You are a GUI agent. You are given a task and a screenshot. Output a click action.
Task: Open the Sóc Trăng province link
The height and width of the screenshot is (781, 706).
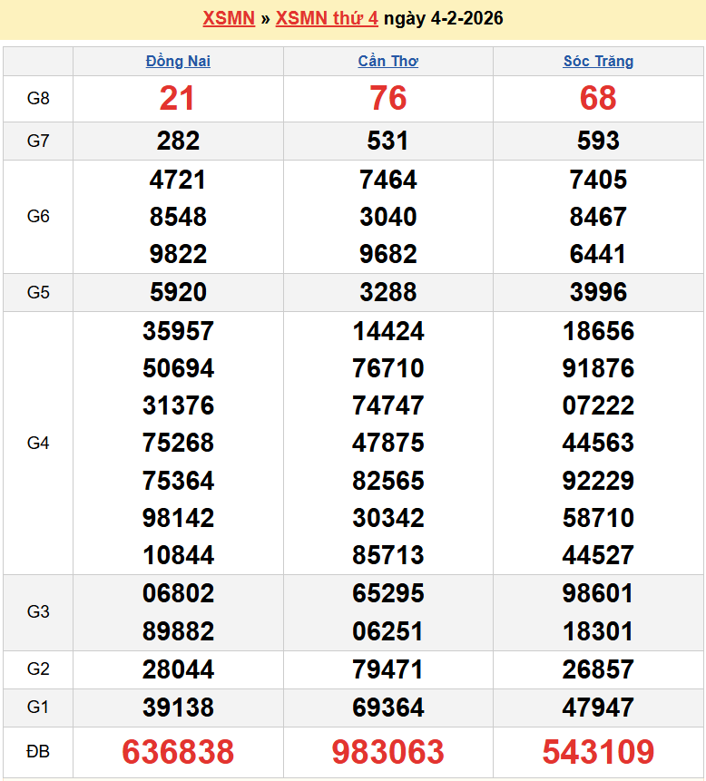tap(598, 62)
